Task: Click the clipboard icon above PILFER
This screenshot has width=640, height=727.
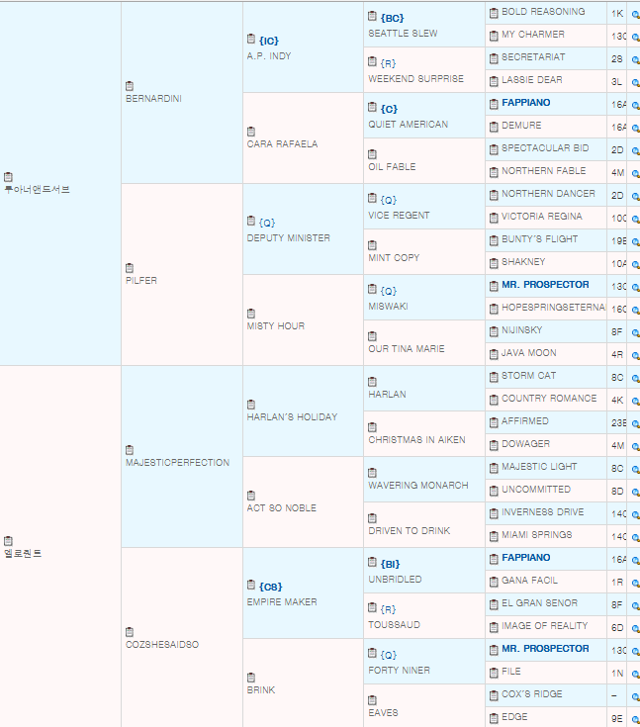Action: pos(130,267)
